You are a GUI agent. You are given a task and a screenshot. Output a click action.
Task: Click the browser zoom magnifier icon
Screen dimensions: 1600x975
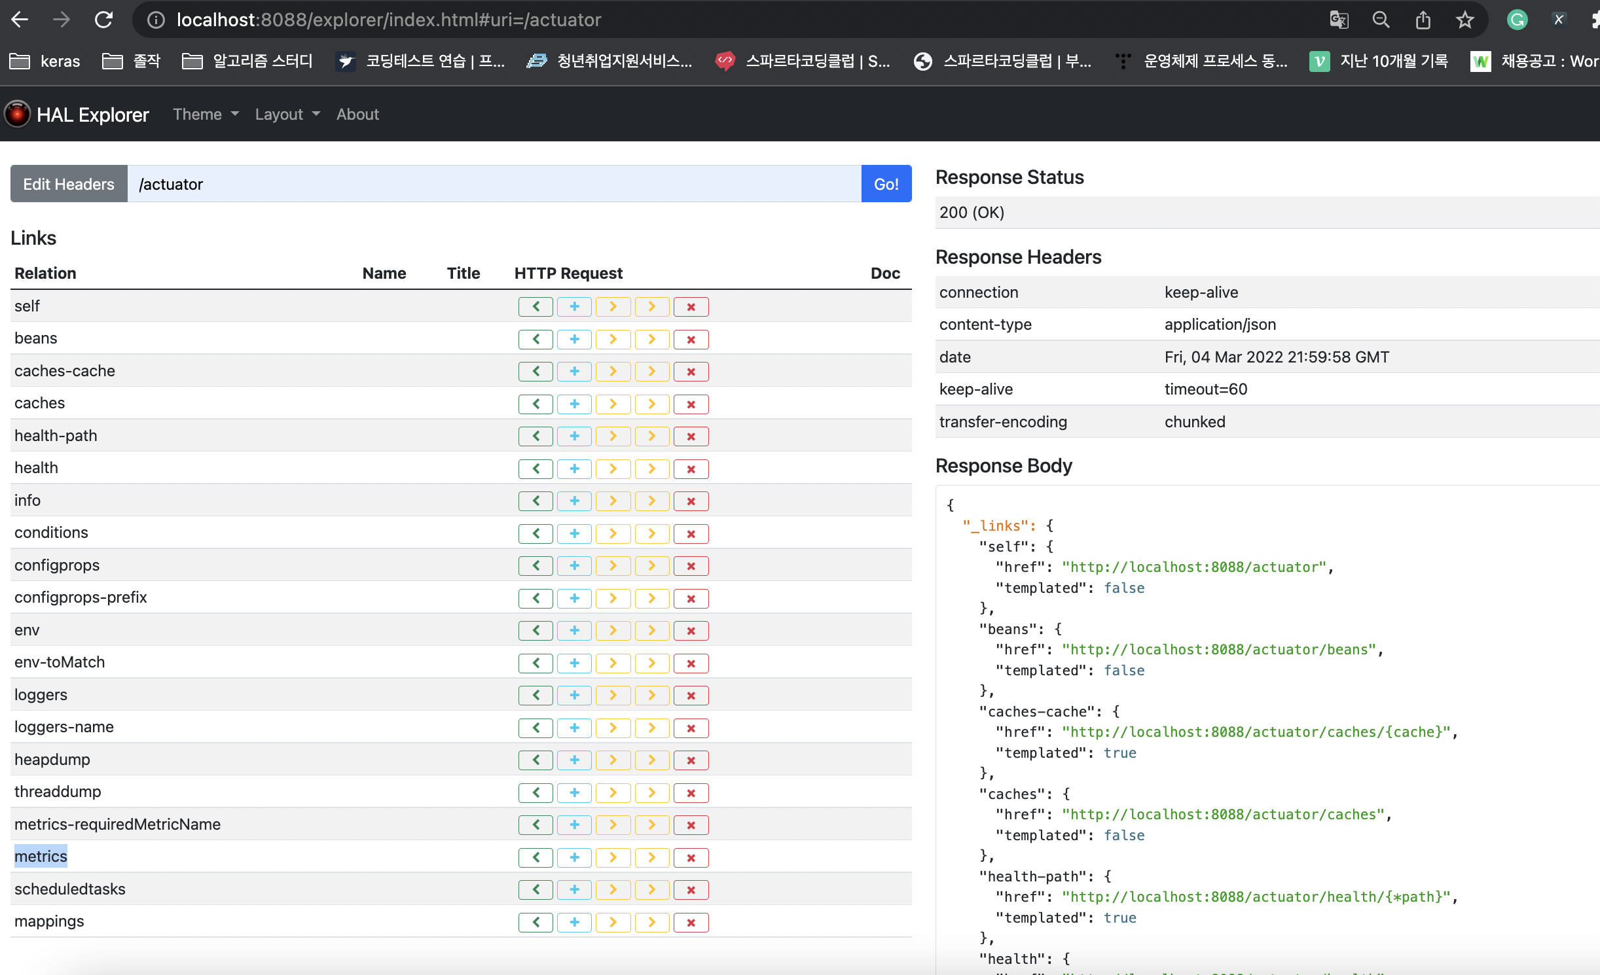pyautogui.click(x=1381, y=20)
